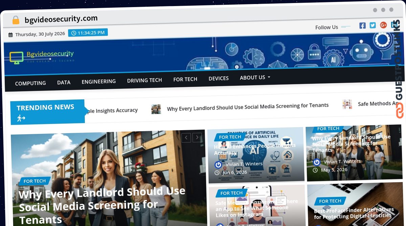Open the Driving Tech menu item

[144, 80]
